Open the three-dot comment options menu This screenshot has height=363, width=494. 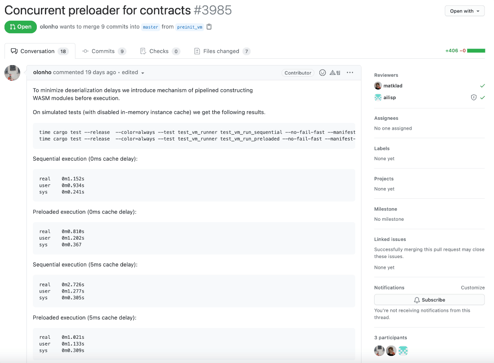pyautogui.click(x=350, y=72)
